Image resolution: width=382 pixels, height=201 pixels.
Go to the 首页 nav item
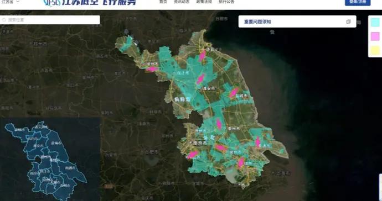[163, 2]
